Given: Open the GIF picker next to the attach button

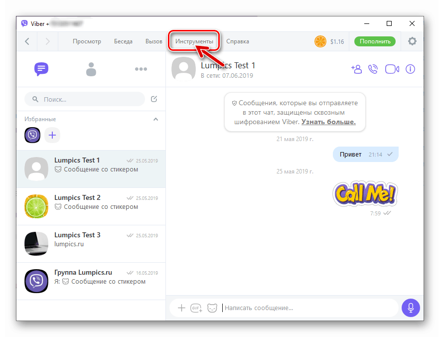Looking at the screenshot, I should (196, 308).
